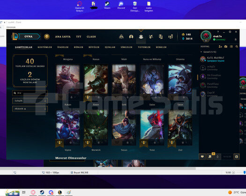This screenshot has height=196, width=246.
Task: Click the Çevrimiçi online status under drak7n
Action: click(219, 40)
